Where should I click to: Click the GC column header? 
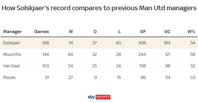pyautogui.click(x=167, y=32)
